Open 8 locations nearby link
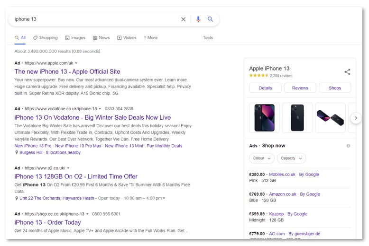Viewport: 369px width, 246px height. pyautogui.click(x=63, y=152)
